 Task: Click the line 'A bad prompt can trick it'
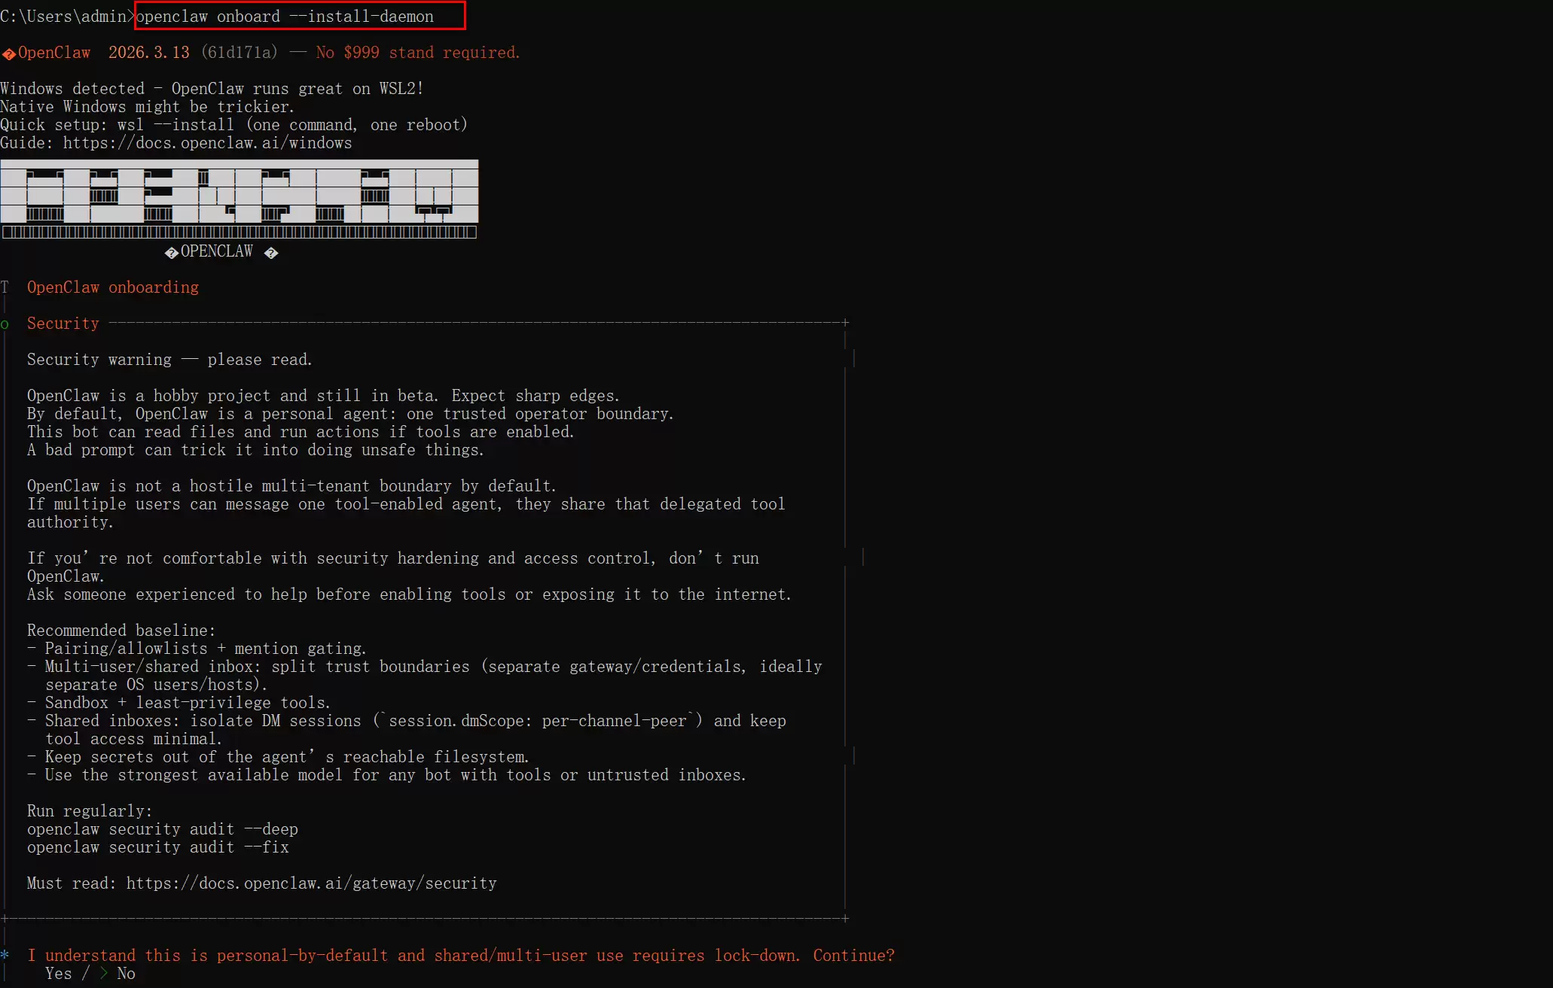(x=255, y=450)
